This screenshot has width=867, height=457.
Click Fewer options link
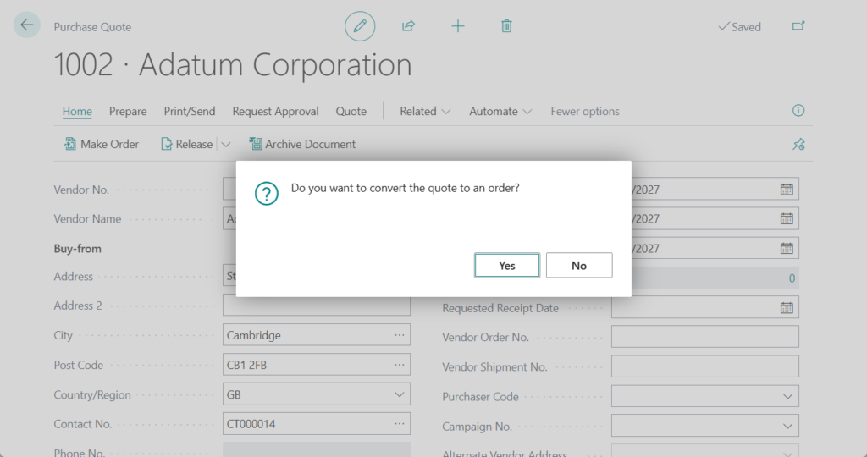click(x=585, y=112)
